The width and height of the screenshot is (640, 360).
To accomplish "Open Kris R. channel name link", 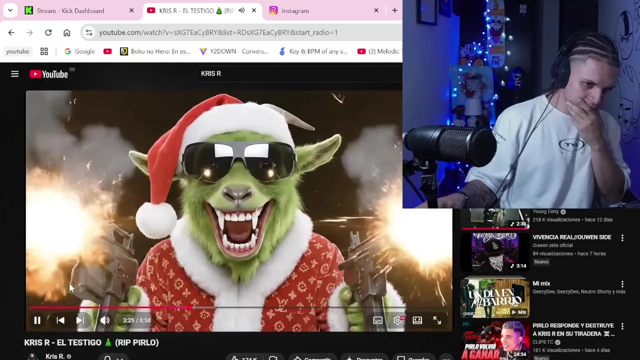I will pos(55,356).
